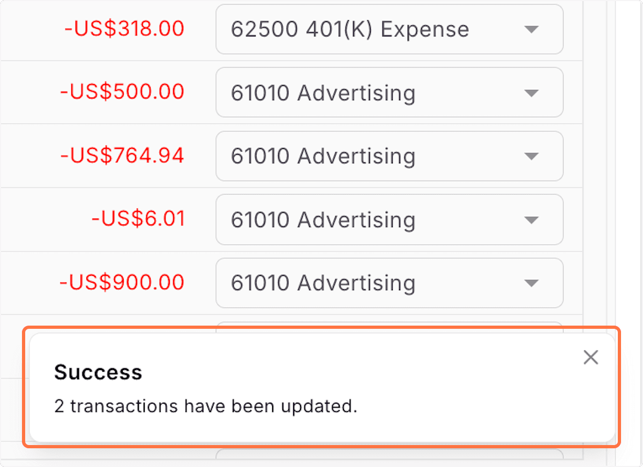Click the chevron on the 401(K) Expense selector
This screenshot has width=643, height=467.
pos(531,29)
